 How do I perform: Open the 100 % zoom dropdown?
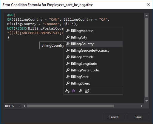click(13, 106)
